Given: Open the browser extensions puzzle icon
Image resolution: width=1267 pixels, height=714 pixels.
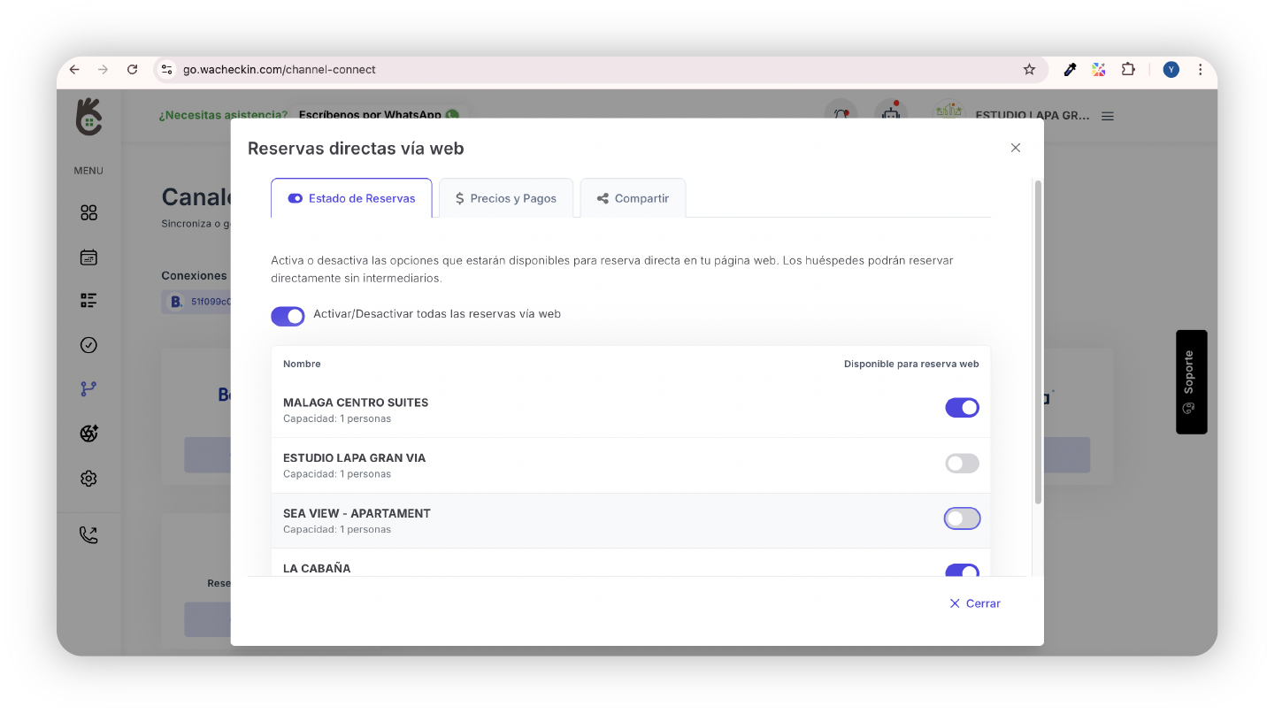Looking at the screenshot, I should tap(1128, 70).
